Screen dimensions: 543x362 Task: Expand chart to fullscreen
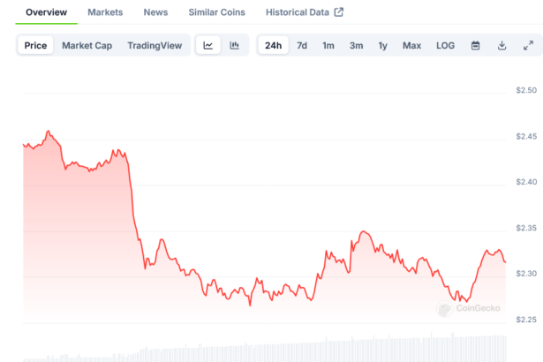pyautogui.click(x=528, y=45)
